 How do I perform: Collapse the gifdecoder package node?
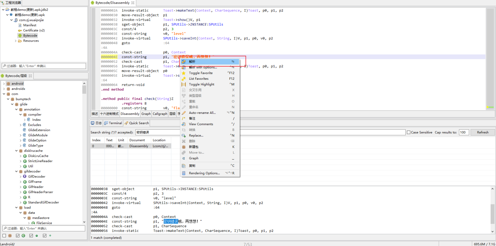click(x=17, y=172)
